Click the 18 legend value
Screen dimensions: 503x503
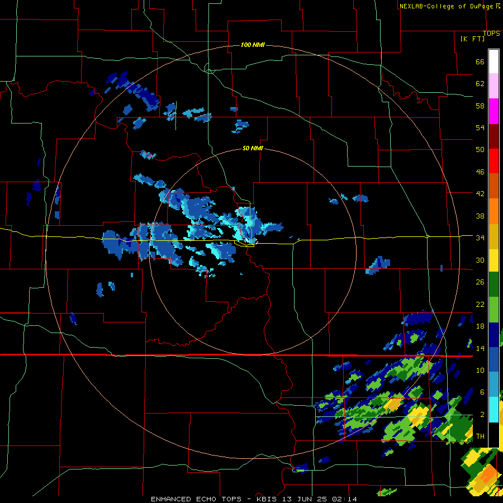480,326
